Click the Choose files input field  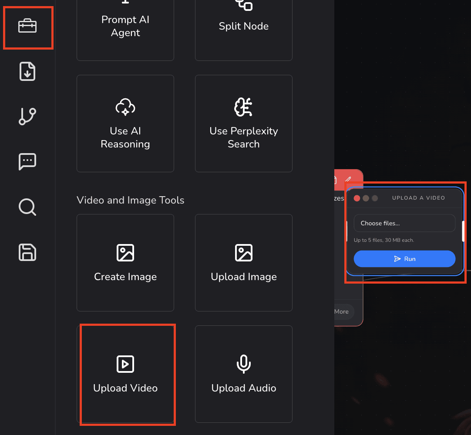point(404,223)
